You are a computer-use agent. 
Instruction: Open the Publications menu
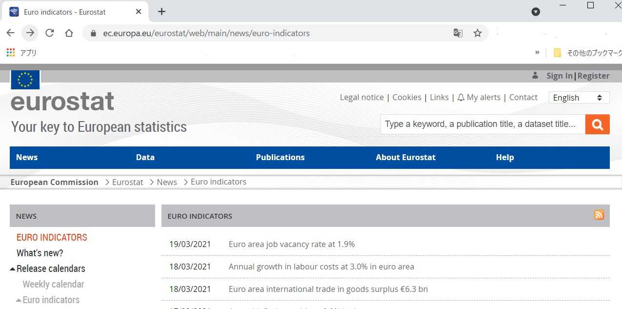click(x=280, y=157)
